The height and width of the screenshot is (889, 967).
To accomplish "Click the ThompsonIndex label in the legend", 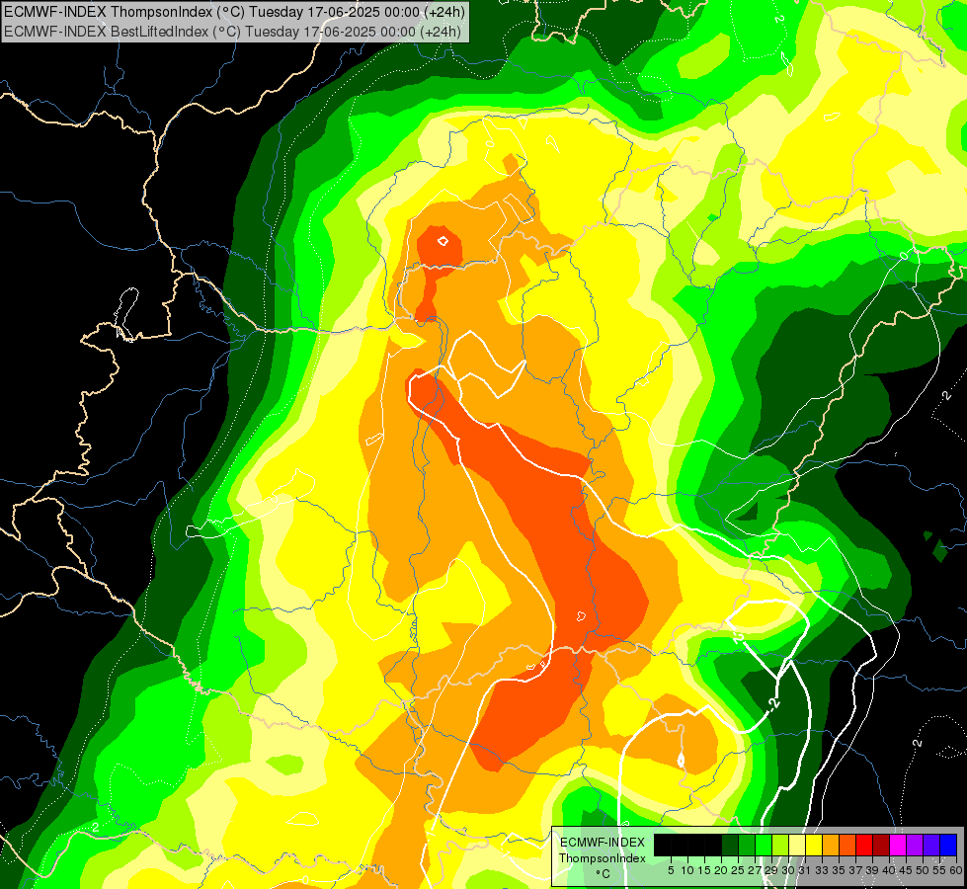I will pyautogui.click(x=603, y=858).
